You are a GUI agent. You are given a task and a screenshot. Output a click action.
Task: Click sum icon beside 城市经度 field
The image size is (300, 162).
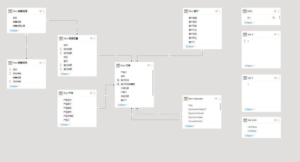[61, 49]
